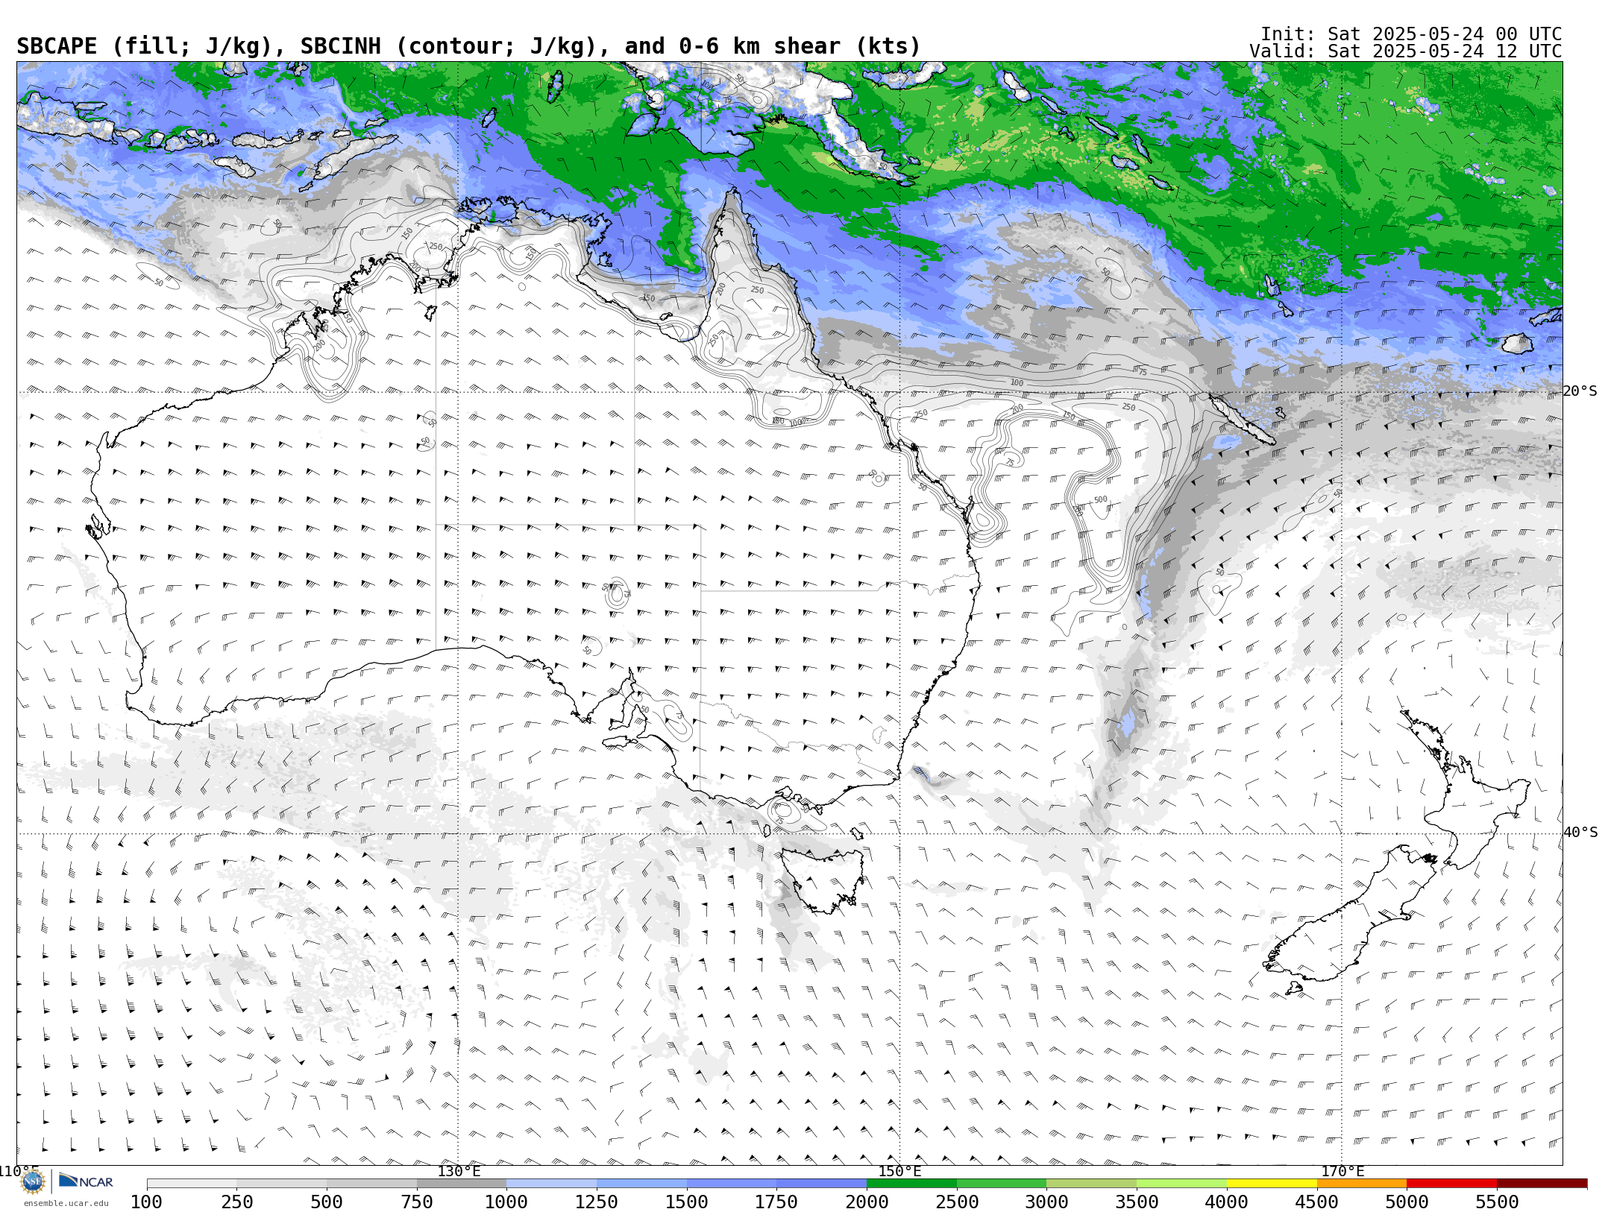
Task: Select the 2000–2500 dark green colorbar swatch
Action: 911,1184
